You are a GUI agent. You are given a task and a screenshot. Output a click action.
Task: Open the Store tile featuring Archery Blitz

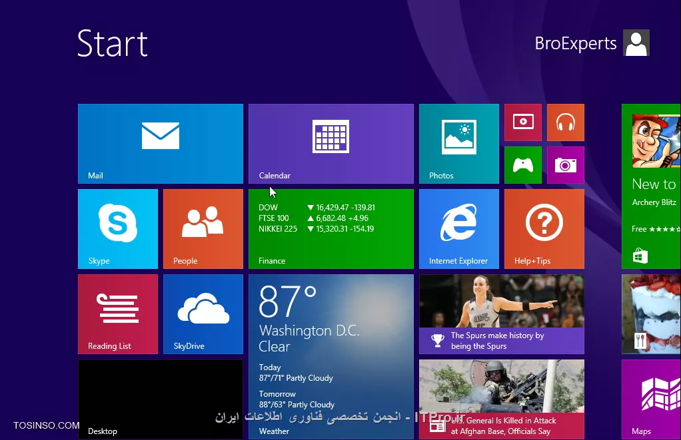click(x=651, y=186)
